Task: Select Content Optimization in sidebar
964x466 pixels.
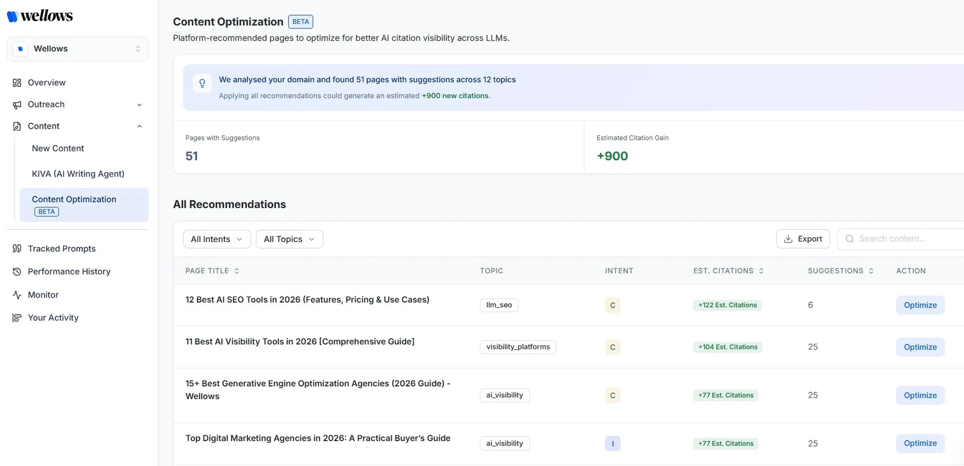Action: coord(84,205)
